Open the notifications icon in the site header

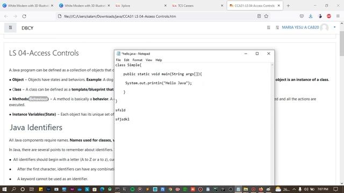coord(269,27)
